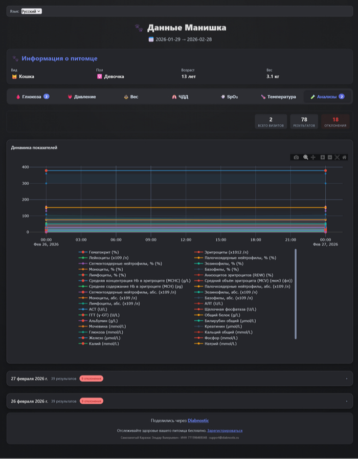Click the paw icon next to Данные Манишка

(x=138, y=28)
